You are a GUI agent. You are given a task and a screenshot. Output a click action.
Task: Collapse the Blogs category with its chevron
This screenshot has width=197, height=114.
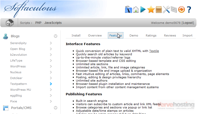click(56, 36)
